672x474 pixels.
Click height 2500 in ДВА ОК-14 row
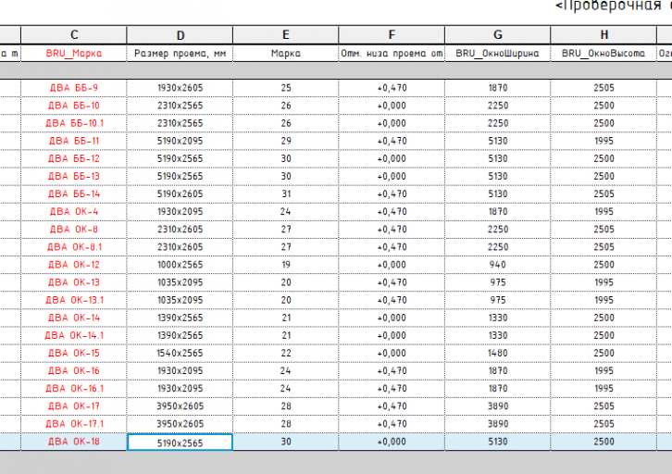tap(604, 318)
